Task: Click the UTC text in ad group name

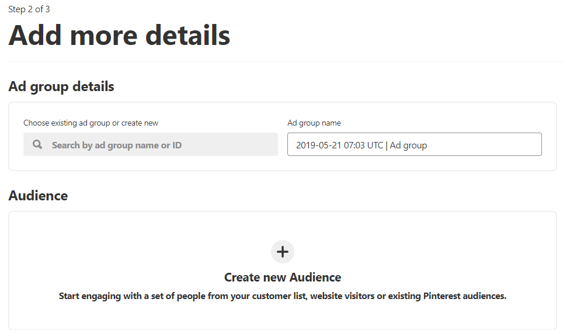Action: (375, 145)
